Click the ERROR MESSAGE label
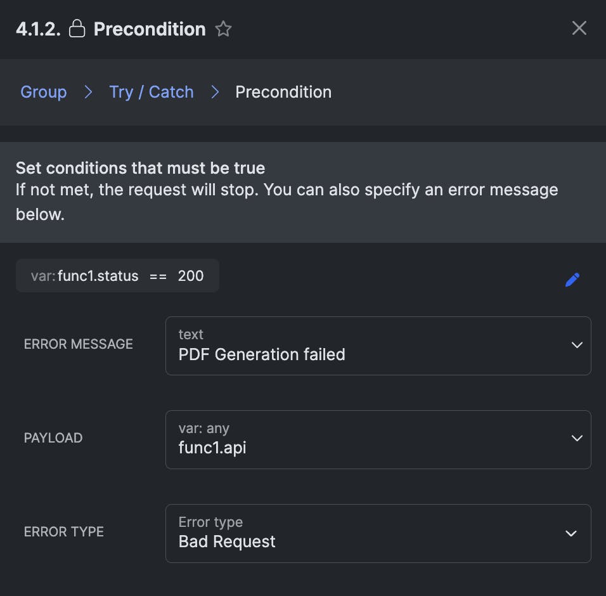This screenshot has width=606, height=596. click(78, 344)
